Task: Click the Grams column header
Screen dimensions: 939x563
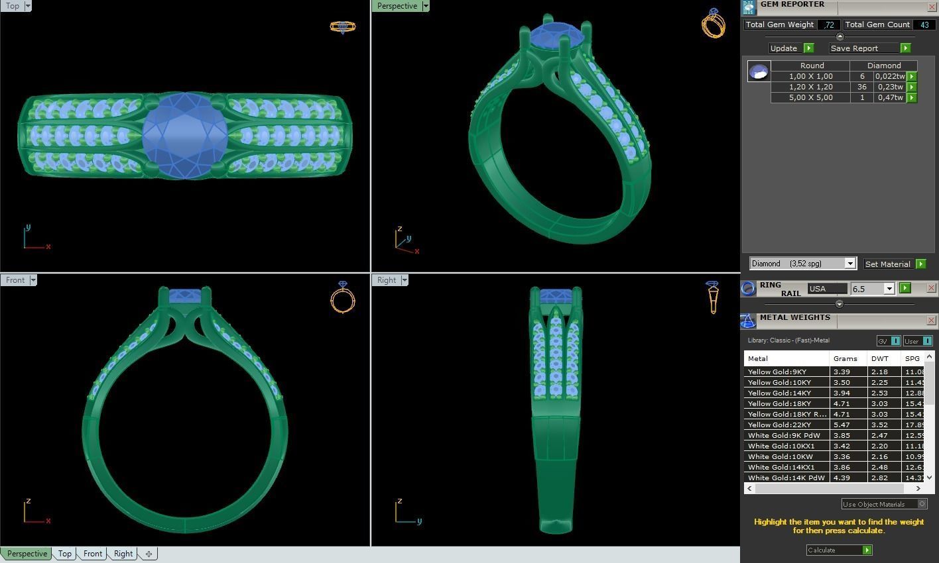Action: 849,358
